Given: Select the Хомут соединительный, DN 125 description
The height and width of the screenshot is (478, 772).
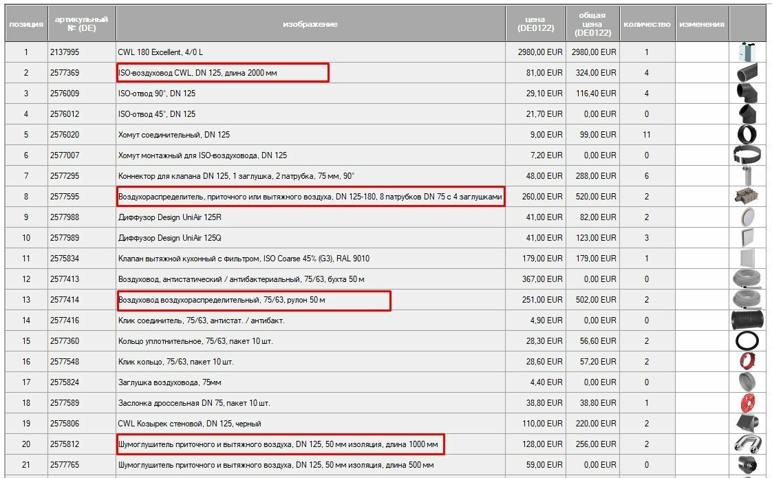Looking at the screenshot, I should 174,135.
